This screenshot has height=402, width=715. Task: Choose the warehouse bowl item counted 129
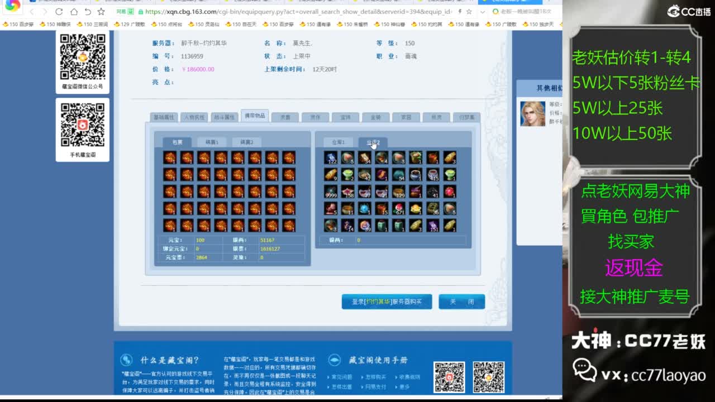pos(398,192)
